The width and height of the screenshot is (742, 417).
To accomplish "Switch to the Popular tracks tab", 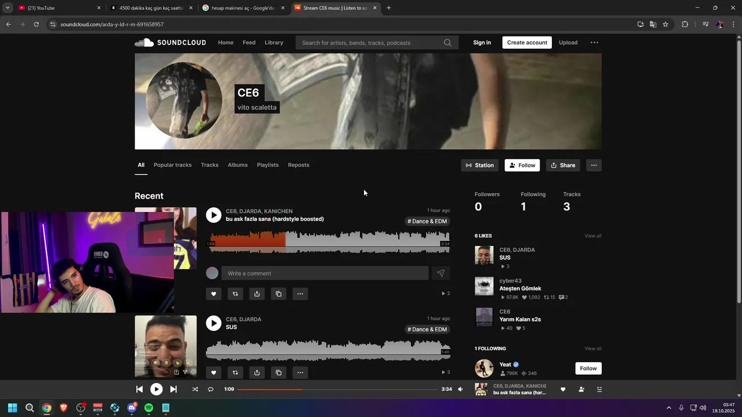I will 172,165.
